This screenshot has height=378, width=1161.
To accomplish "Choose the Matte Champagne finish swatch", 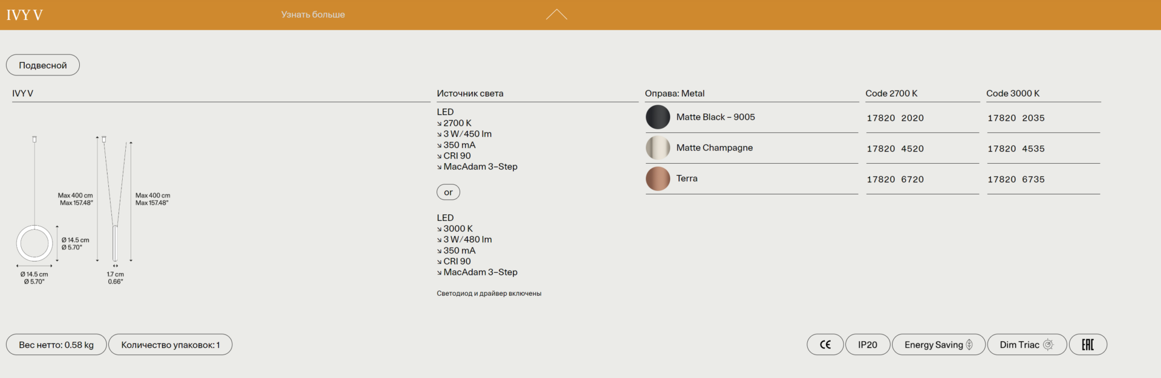I will click(x=657, y=148).
